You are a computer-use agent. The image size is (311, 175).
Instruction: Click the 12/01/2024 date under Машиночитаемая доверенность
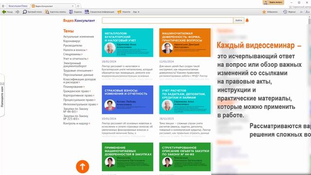coord(166,62)
